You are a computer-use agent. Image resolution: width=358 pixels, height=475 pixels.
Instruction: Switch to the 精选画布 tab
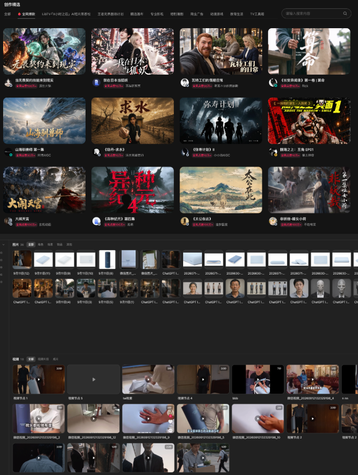[137, 14]
